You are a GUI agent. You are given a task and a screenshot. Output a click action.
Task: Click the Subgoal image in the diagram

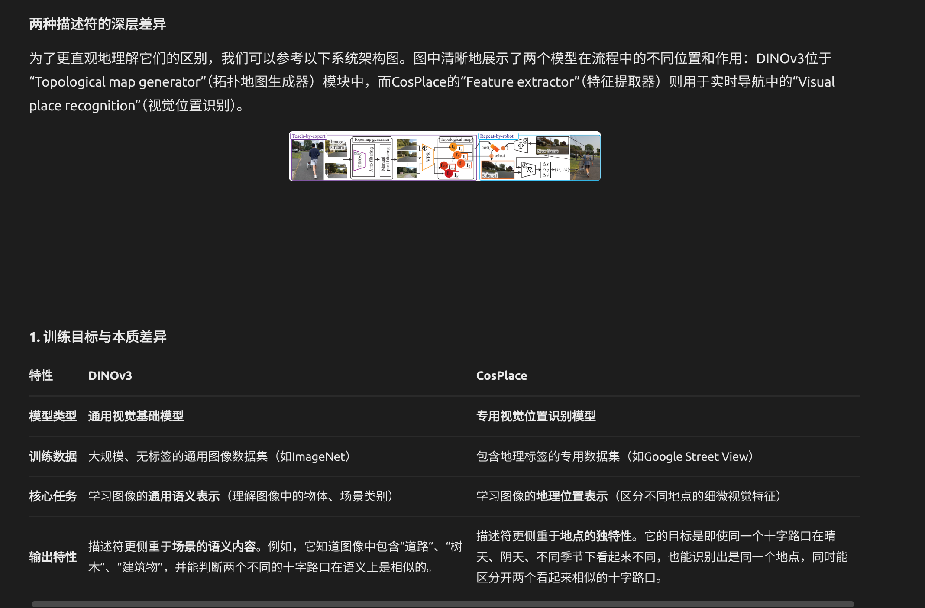tap(498, 169)
